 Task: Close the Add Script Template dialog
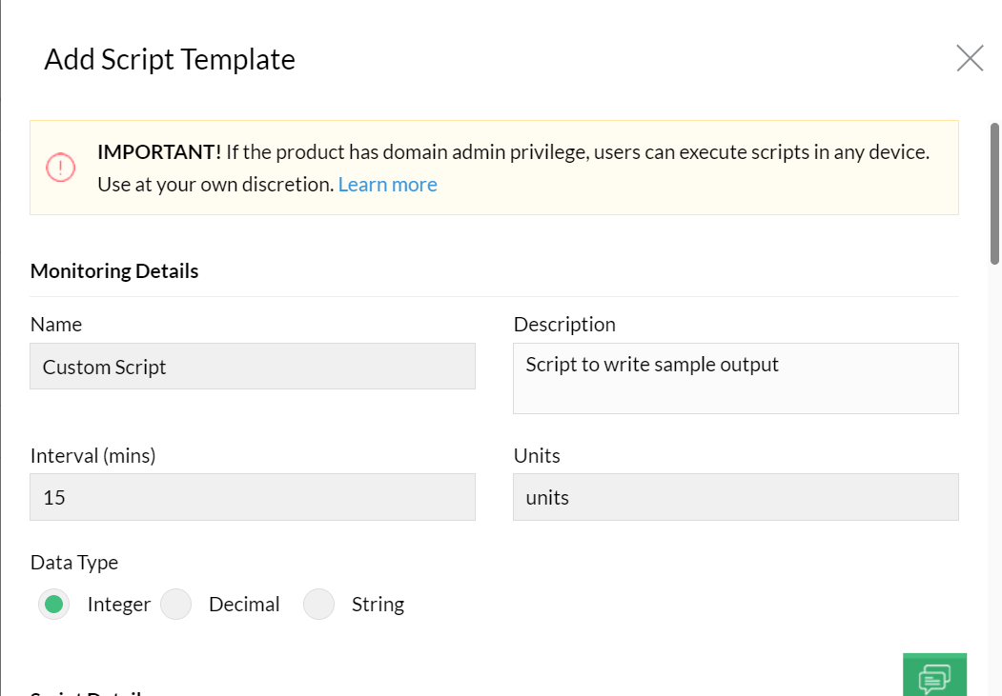[x=970, y=59]
